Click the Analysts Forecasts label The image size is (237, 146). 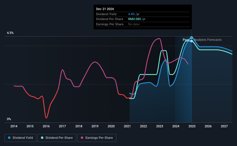tap(208, 40)
